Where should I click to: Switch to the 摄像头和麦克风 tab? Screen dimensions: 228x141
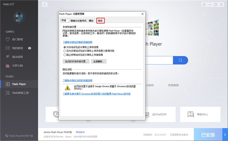[x=79, y=21]
